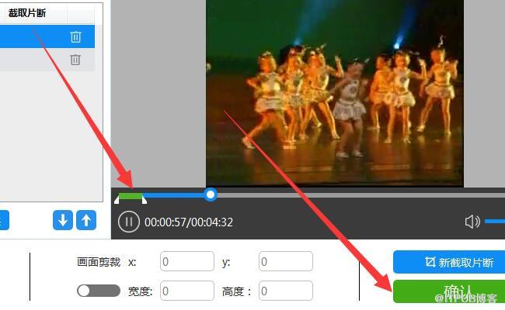Screen dimensions: 505x310
Task: Click the left handle of the green clip segment
Action: [x=117, y=201]
